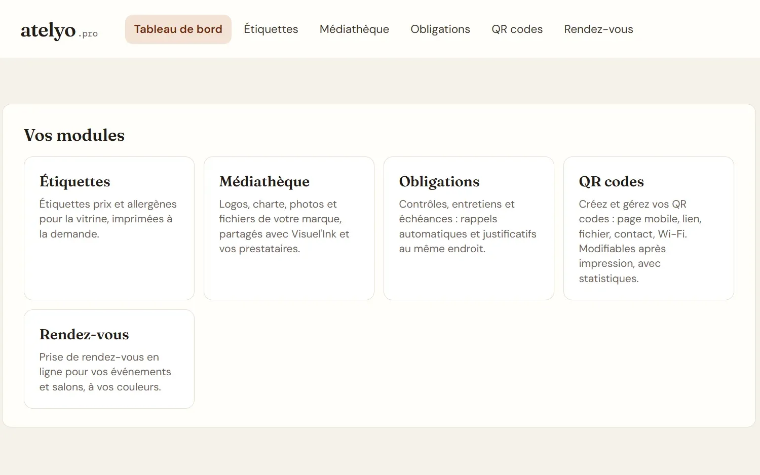The width and height of the screenshot is (760, 475).
Task: Click text 'Logos, charte, photos et fichiers'
Action: click(278, 212)
